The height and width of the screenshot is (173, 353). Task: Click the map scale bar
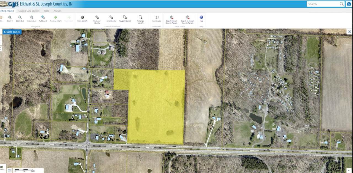click(x=25, y=171)
